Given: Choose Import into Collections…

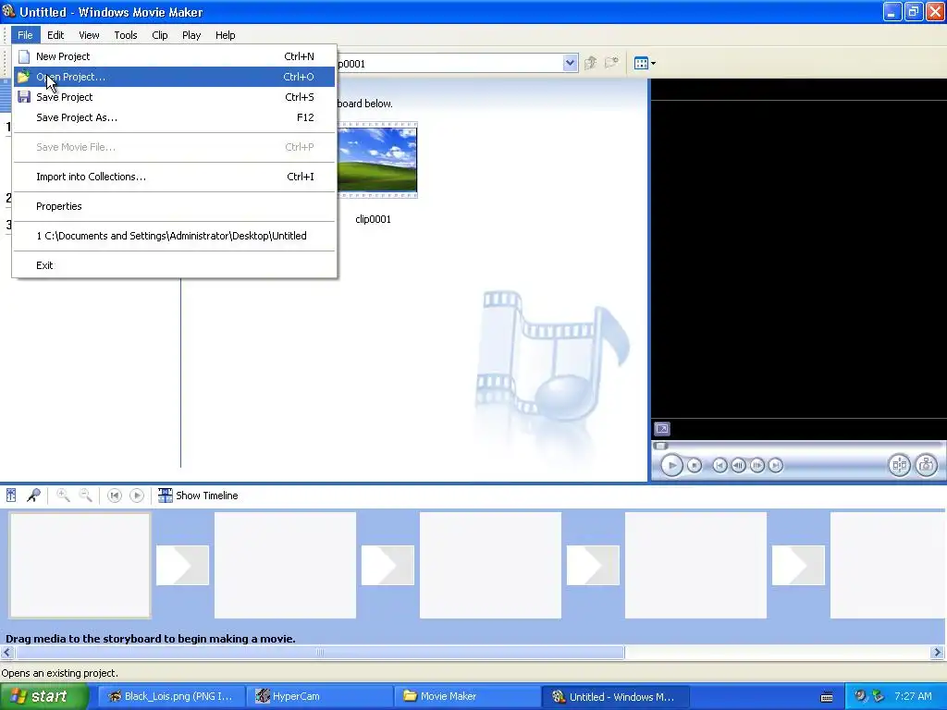Looking at the screenshot, I should tap(174, 177).
